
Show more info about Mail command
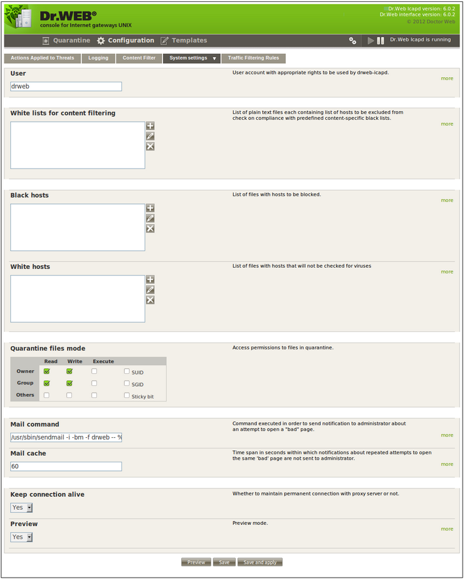point(448,435)
